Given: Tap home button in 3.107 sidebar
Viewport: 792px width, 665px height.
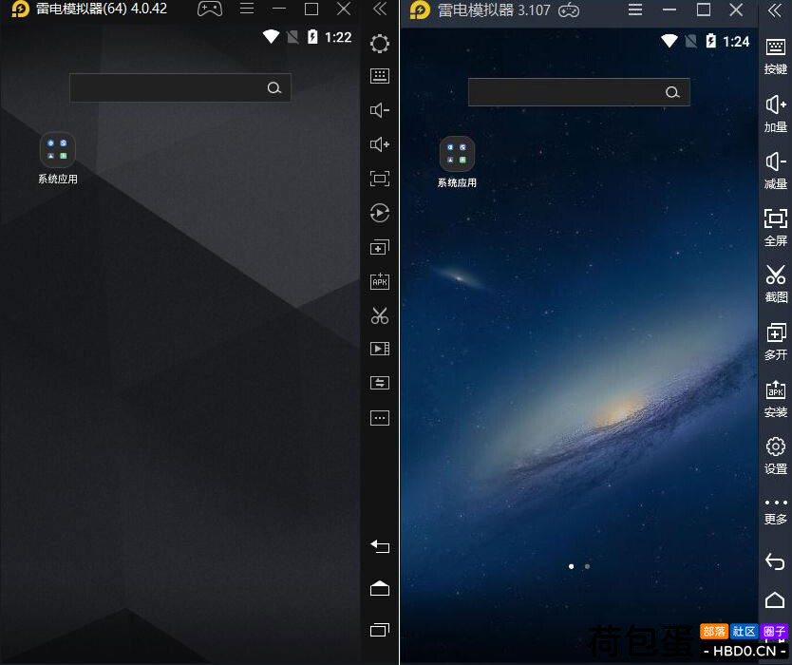Looking at the screenshot, I should [x=775, y=599].
